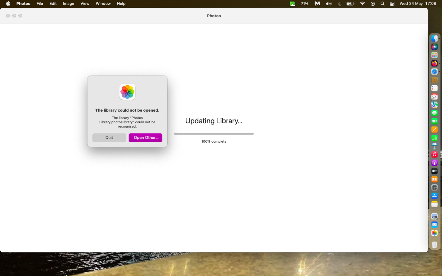
Task: Launch Siri from the Dock
Action: 434,47
